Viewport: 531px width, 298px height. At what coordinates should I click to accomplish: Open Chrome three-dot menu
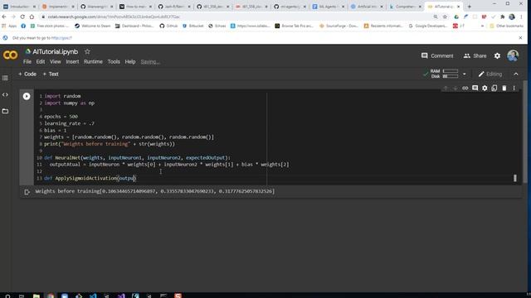[522, 17]
